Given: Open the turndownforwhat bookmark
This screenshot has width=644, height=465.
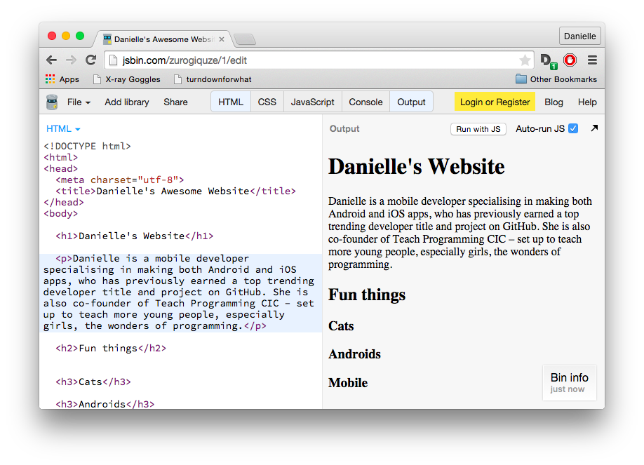Looking at the screenshot, I should pos(213,79).
